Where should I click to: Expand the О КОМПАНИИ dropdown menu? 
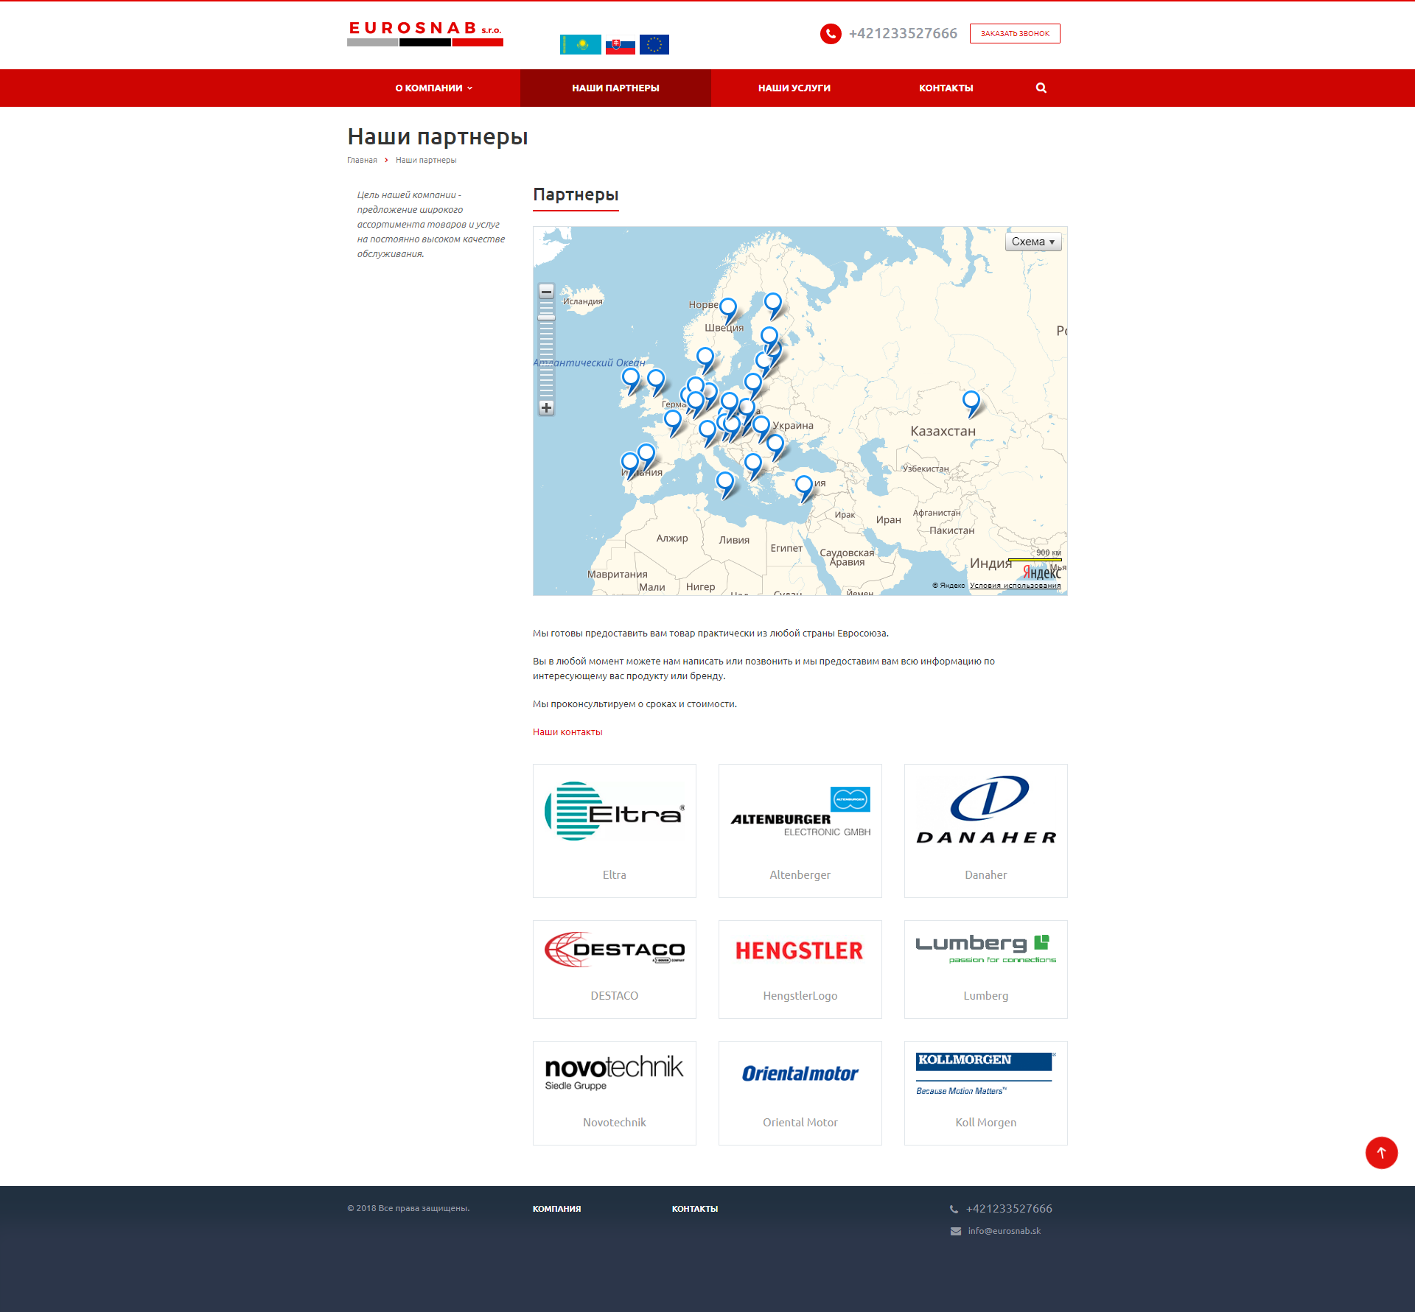coord(434,88)
